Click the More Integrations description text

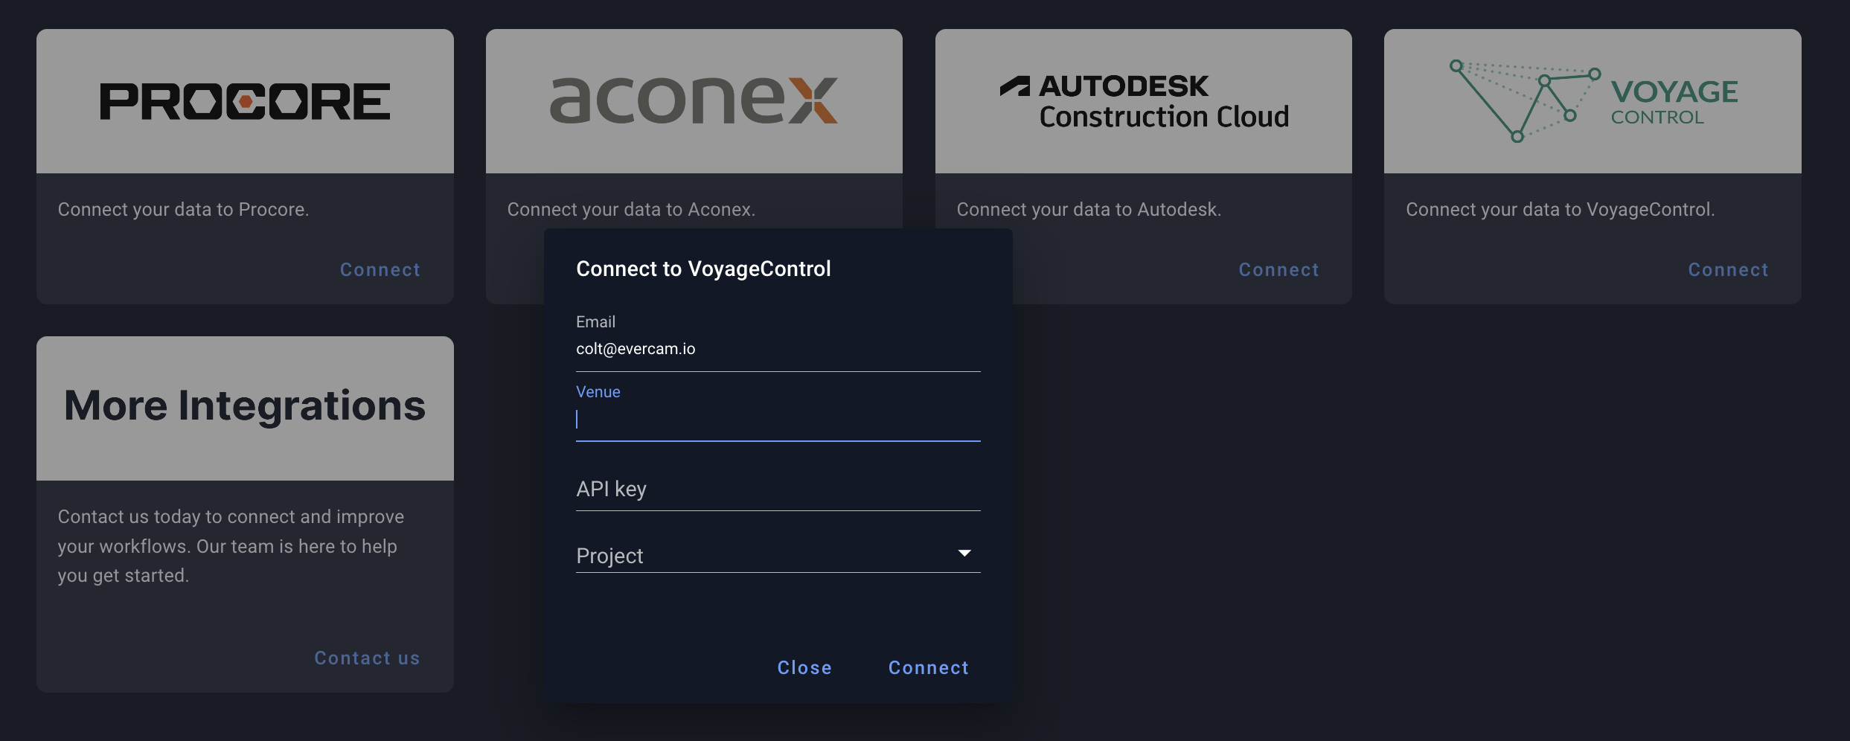click(231, 546)
